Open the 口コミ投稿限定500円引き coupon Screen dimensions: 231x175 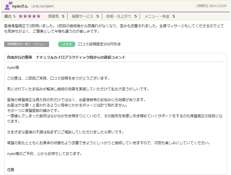tap(100, 44)
